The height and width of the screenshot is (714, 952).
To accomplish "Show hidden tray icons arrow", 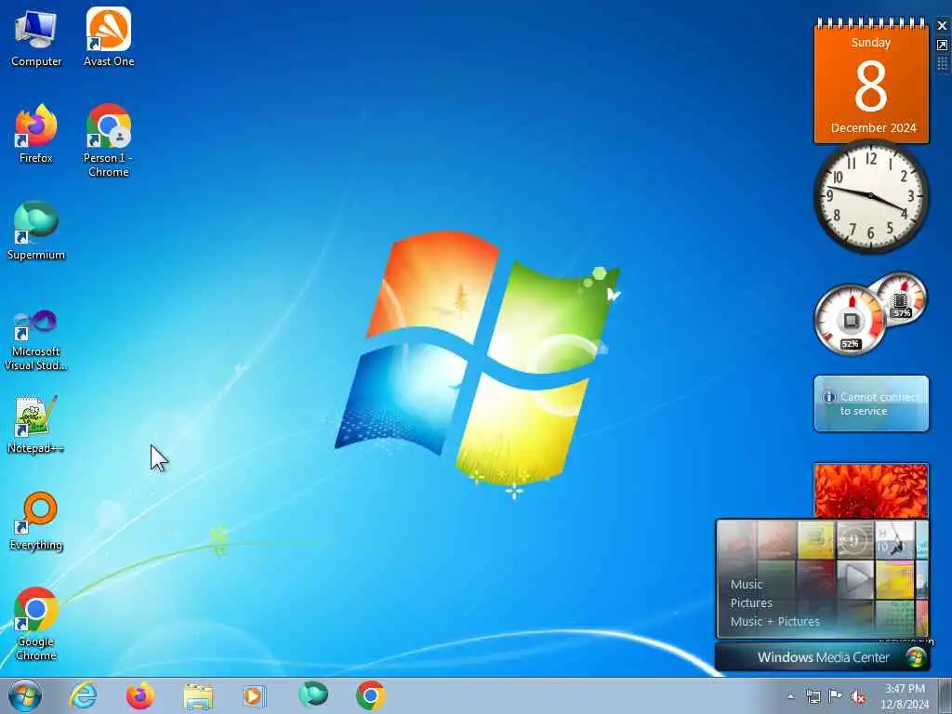I will tap(790, 696).
